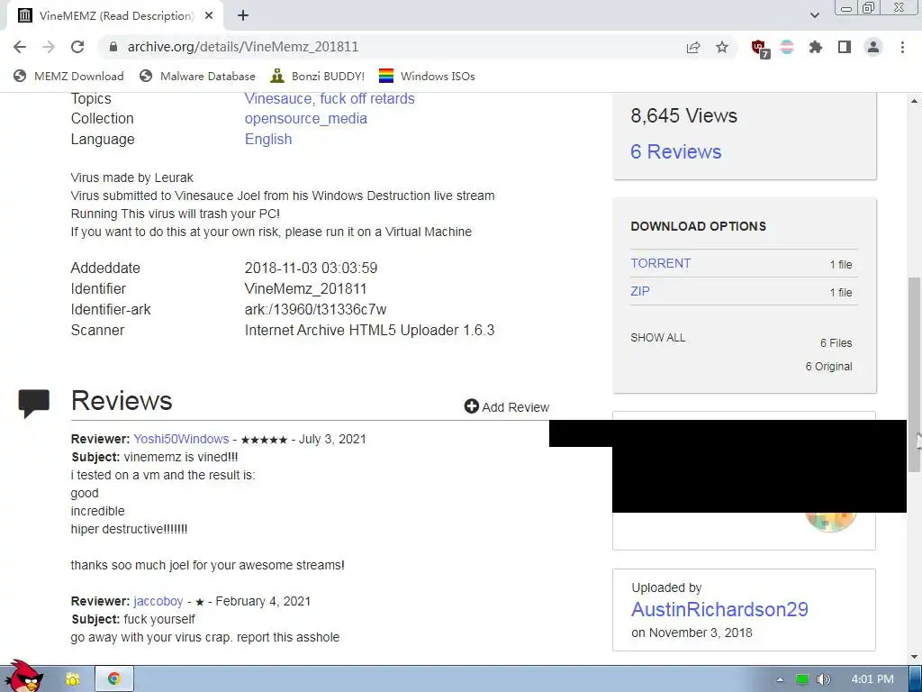The height and width of the screenshot is (692, 922).
Task: Open the Extensions puzzle piece menu
Action: point(816,47)
